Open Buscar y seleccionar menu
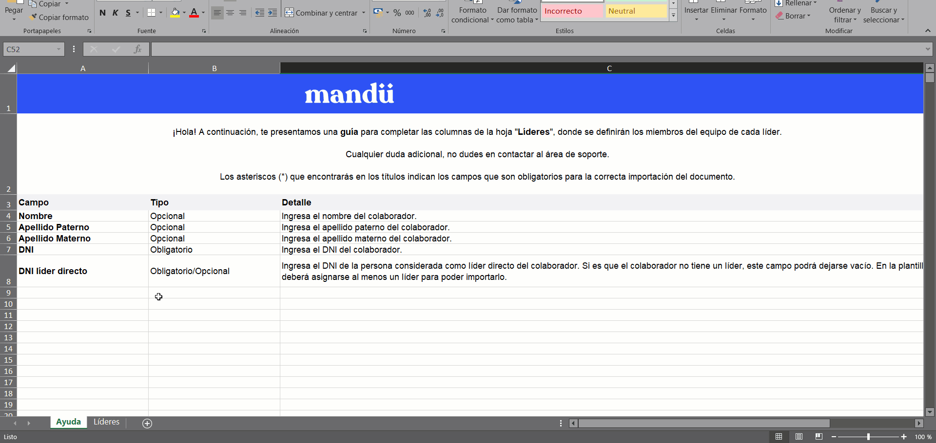The image size is (936, 443). point(884,15)
